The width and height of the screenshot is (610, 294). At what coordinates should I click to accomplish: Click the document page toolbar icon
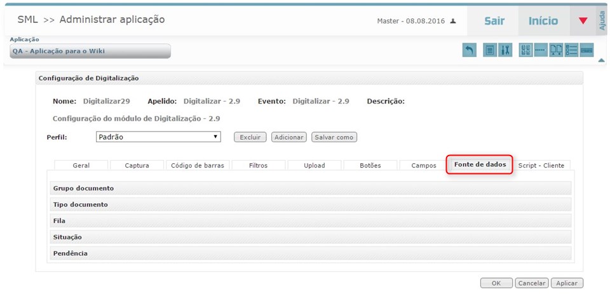[490, 51]
